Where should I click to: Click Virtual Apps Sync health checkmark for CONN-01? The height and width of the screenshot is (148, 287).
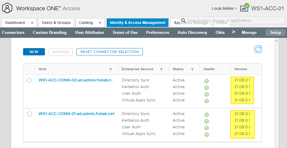click(207, 135)
